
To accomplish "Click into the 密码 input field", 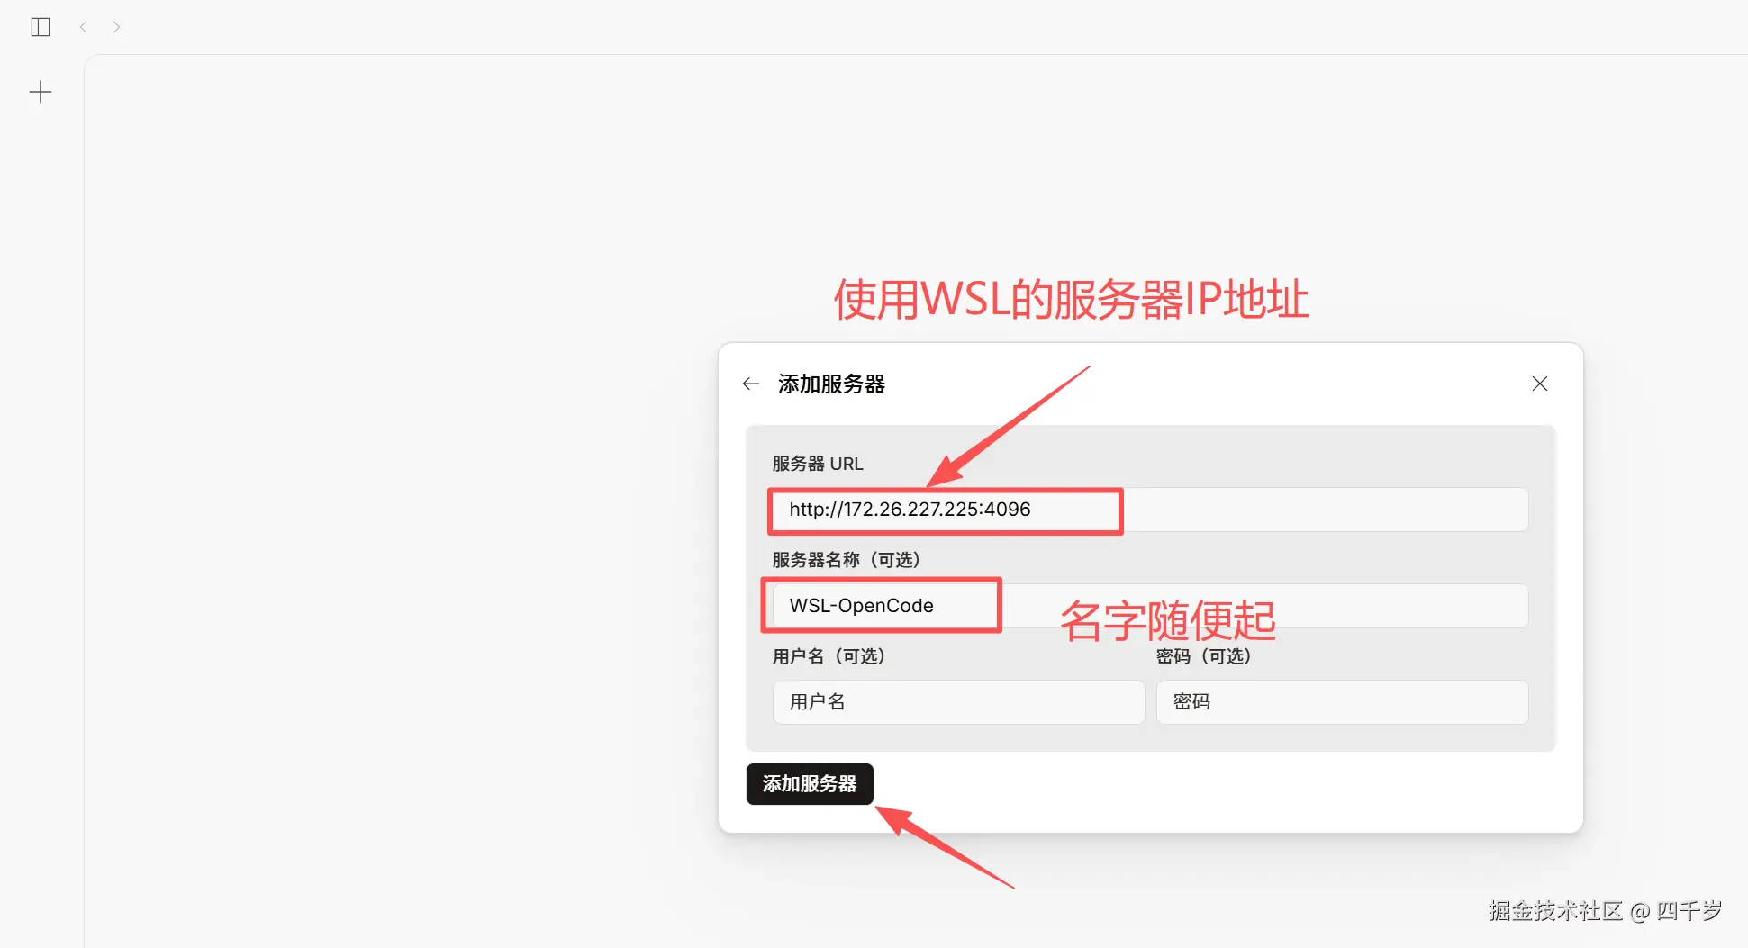I will [1342, 702].
